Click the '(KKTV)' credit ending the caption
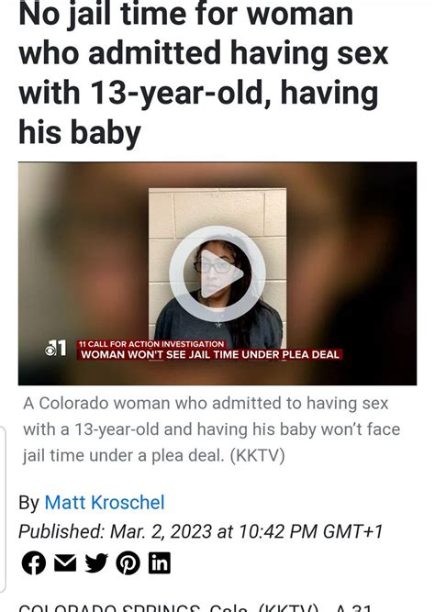This screenshot has height=612, width=435. pos(258,455)
